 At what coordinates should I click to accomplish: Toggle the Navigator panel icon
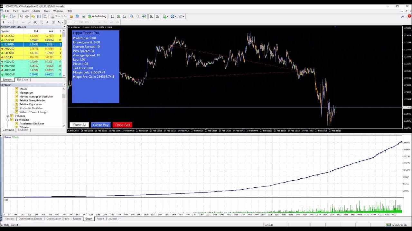33,16
